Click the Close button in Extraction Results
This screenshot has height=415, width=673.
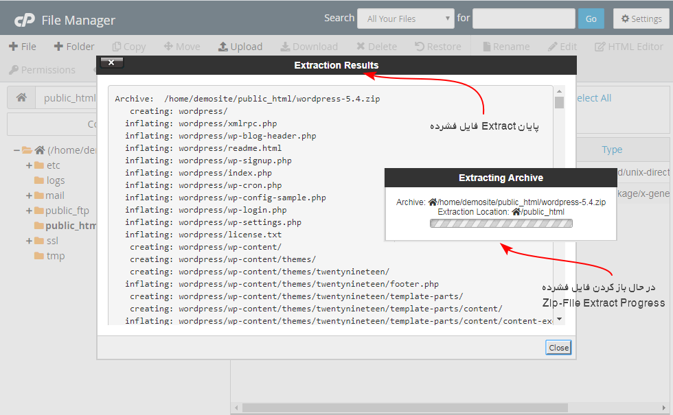(x=559, y=348)
